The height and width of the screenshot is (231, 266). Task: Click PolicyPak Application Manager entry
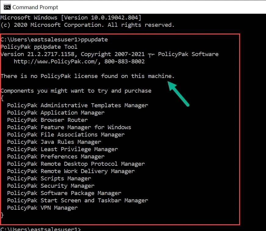coord(56,113)
